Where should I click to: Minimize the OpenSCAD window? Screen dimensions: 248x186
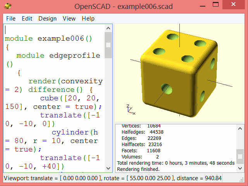pyautogui.click(x=203, y=6)
